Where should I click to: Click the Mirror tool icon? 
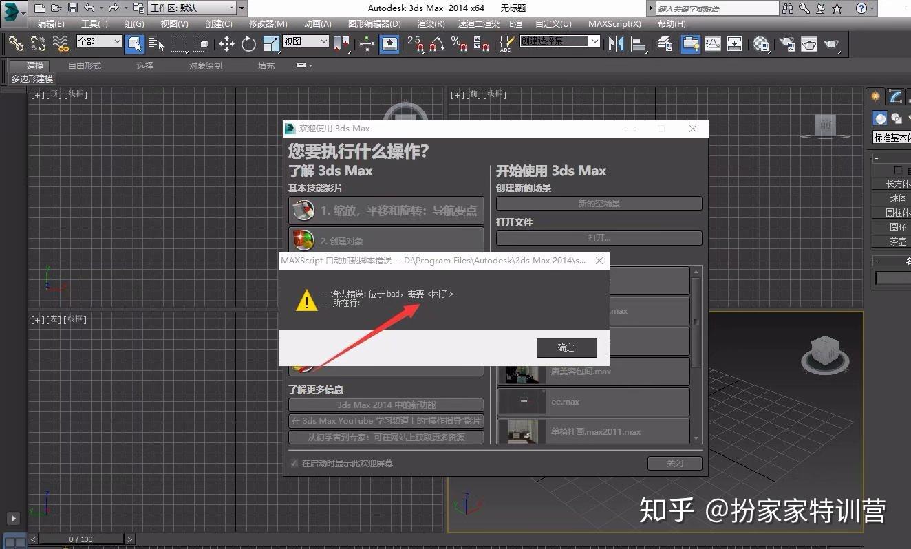click(x=616, y=44)
